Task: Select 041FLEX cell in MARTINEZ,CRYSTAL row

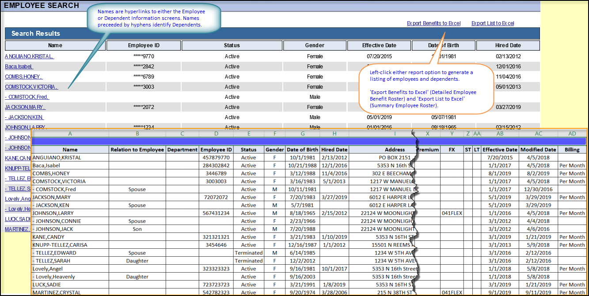Action: (452, 292)
